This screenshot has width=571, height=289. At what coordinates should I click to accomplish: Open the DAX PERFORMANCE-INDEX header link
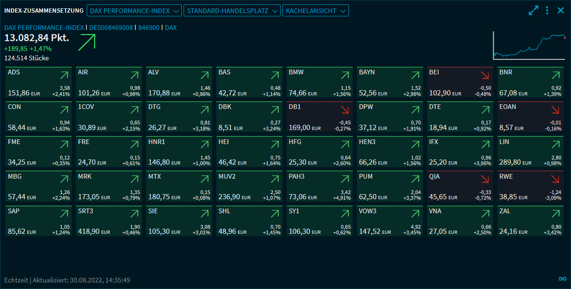coord(44,28)
